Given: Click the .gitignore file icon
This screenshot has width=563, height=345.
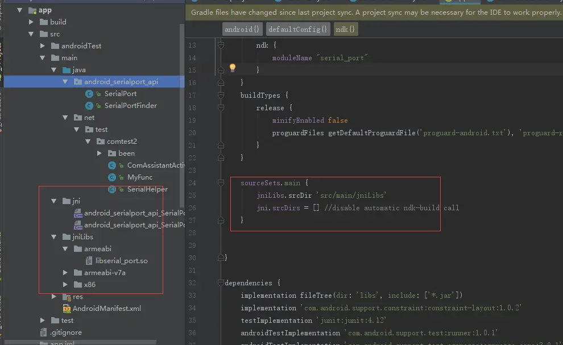Looking at the screenshot, I should tap(43, 332).
